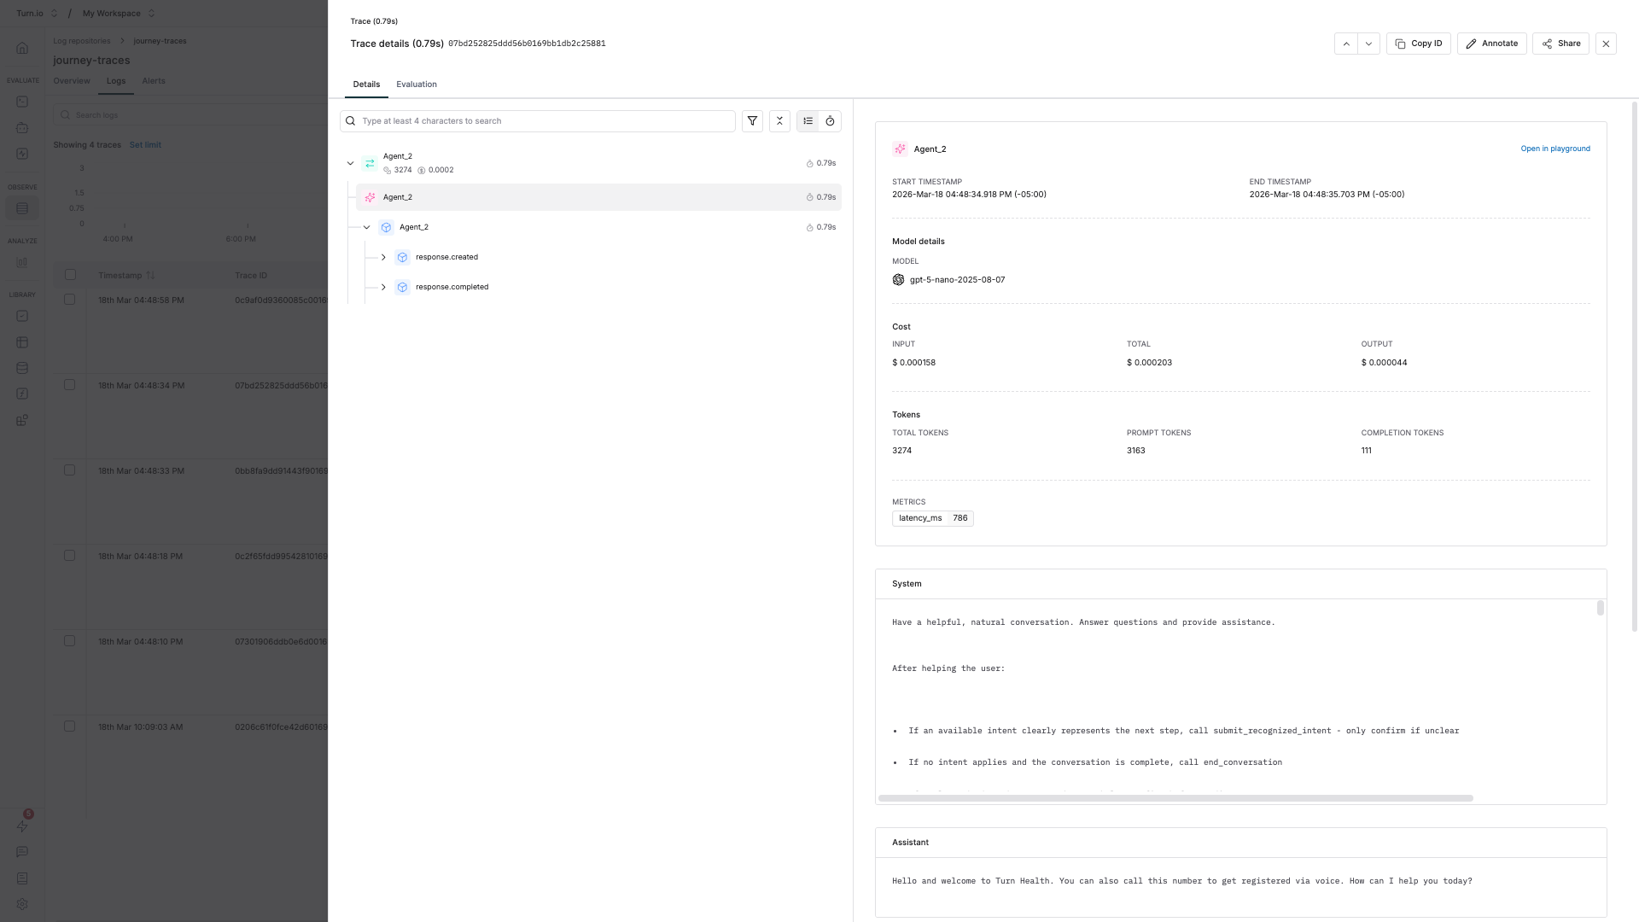Go to next trace with down arrow
The image size is (1639, 922).
[x=1368, y=44]
